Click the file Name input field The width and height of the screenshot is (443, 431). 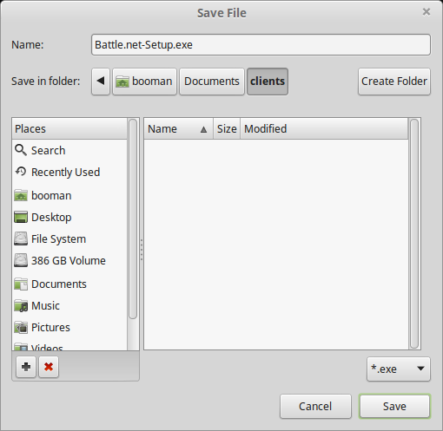tap(261, 45)
